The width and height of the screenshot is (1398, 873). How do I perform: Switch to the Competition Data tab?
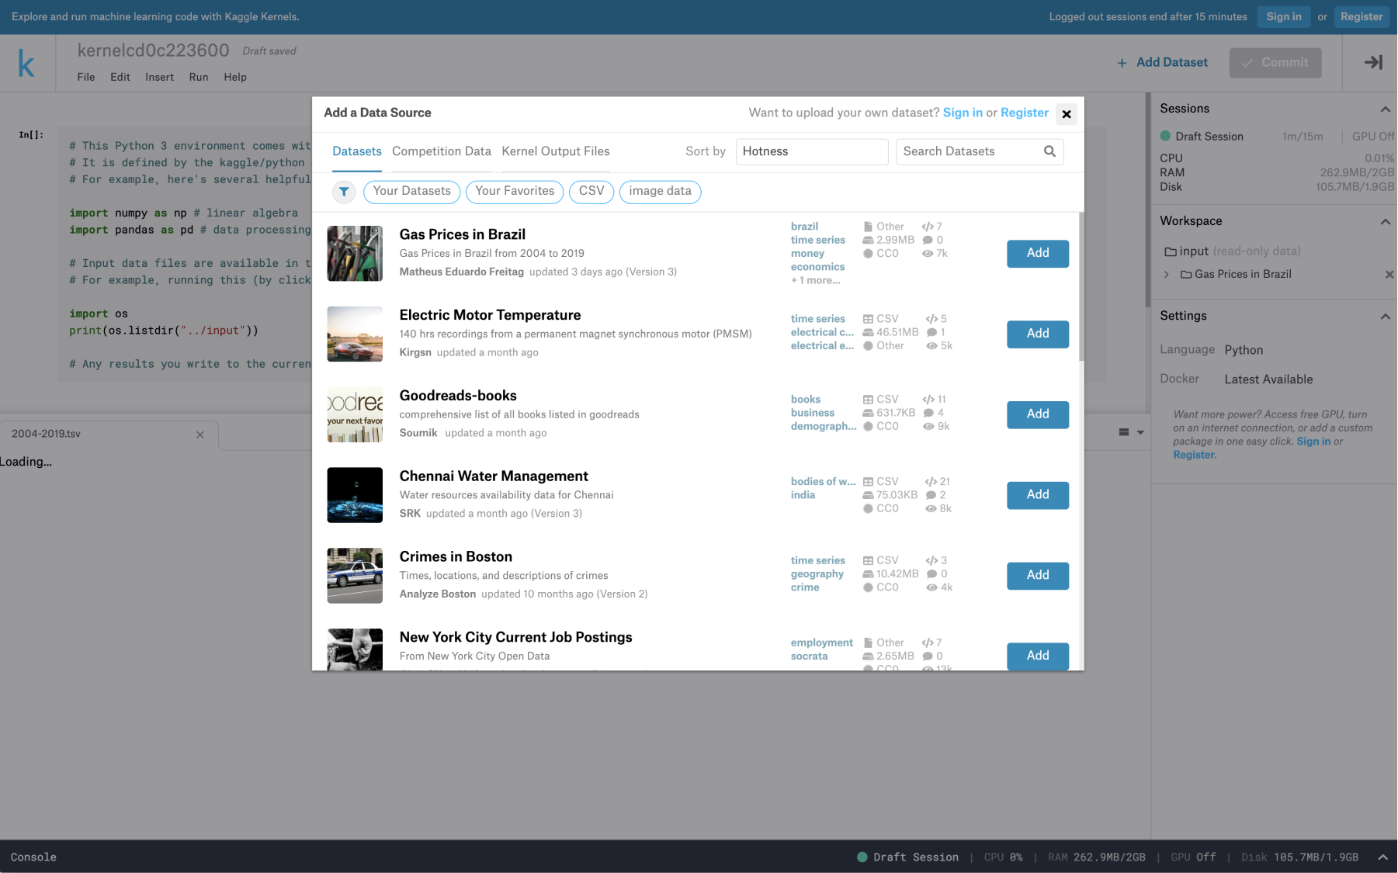(x=441, y=152)
